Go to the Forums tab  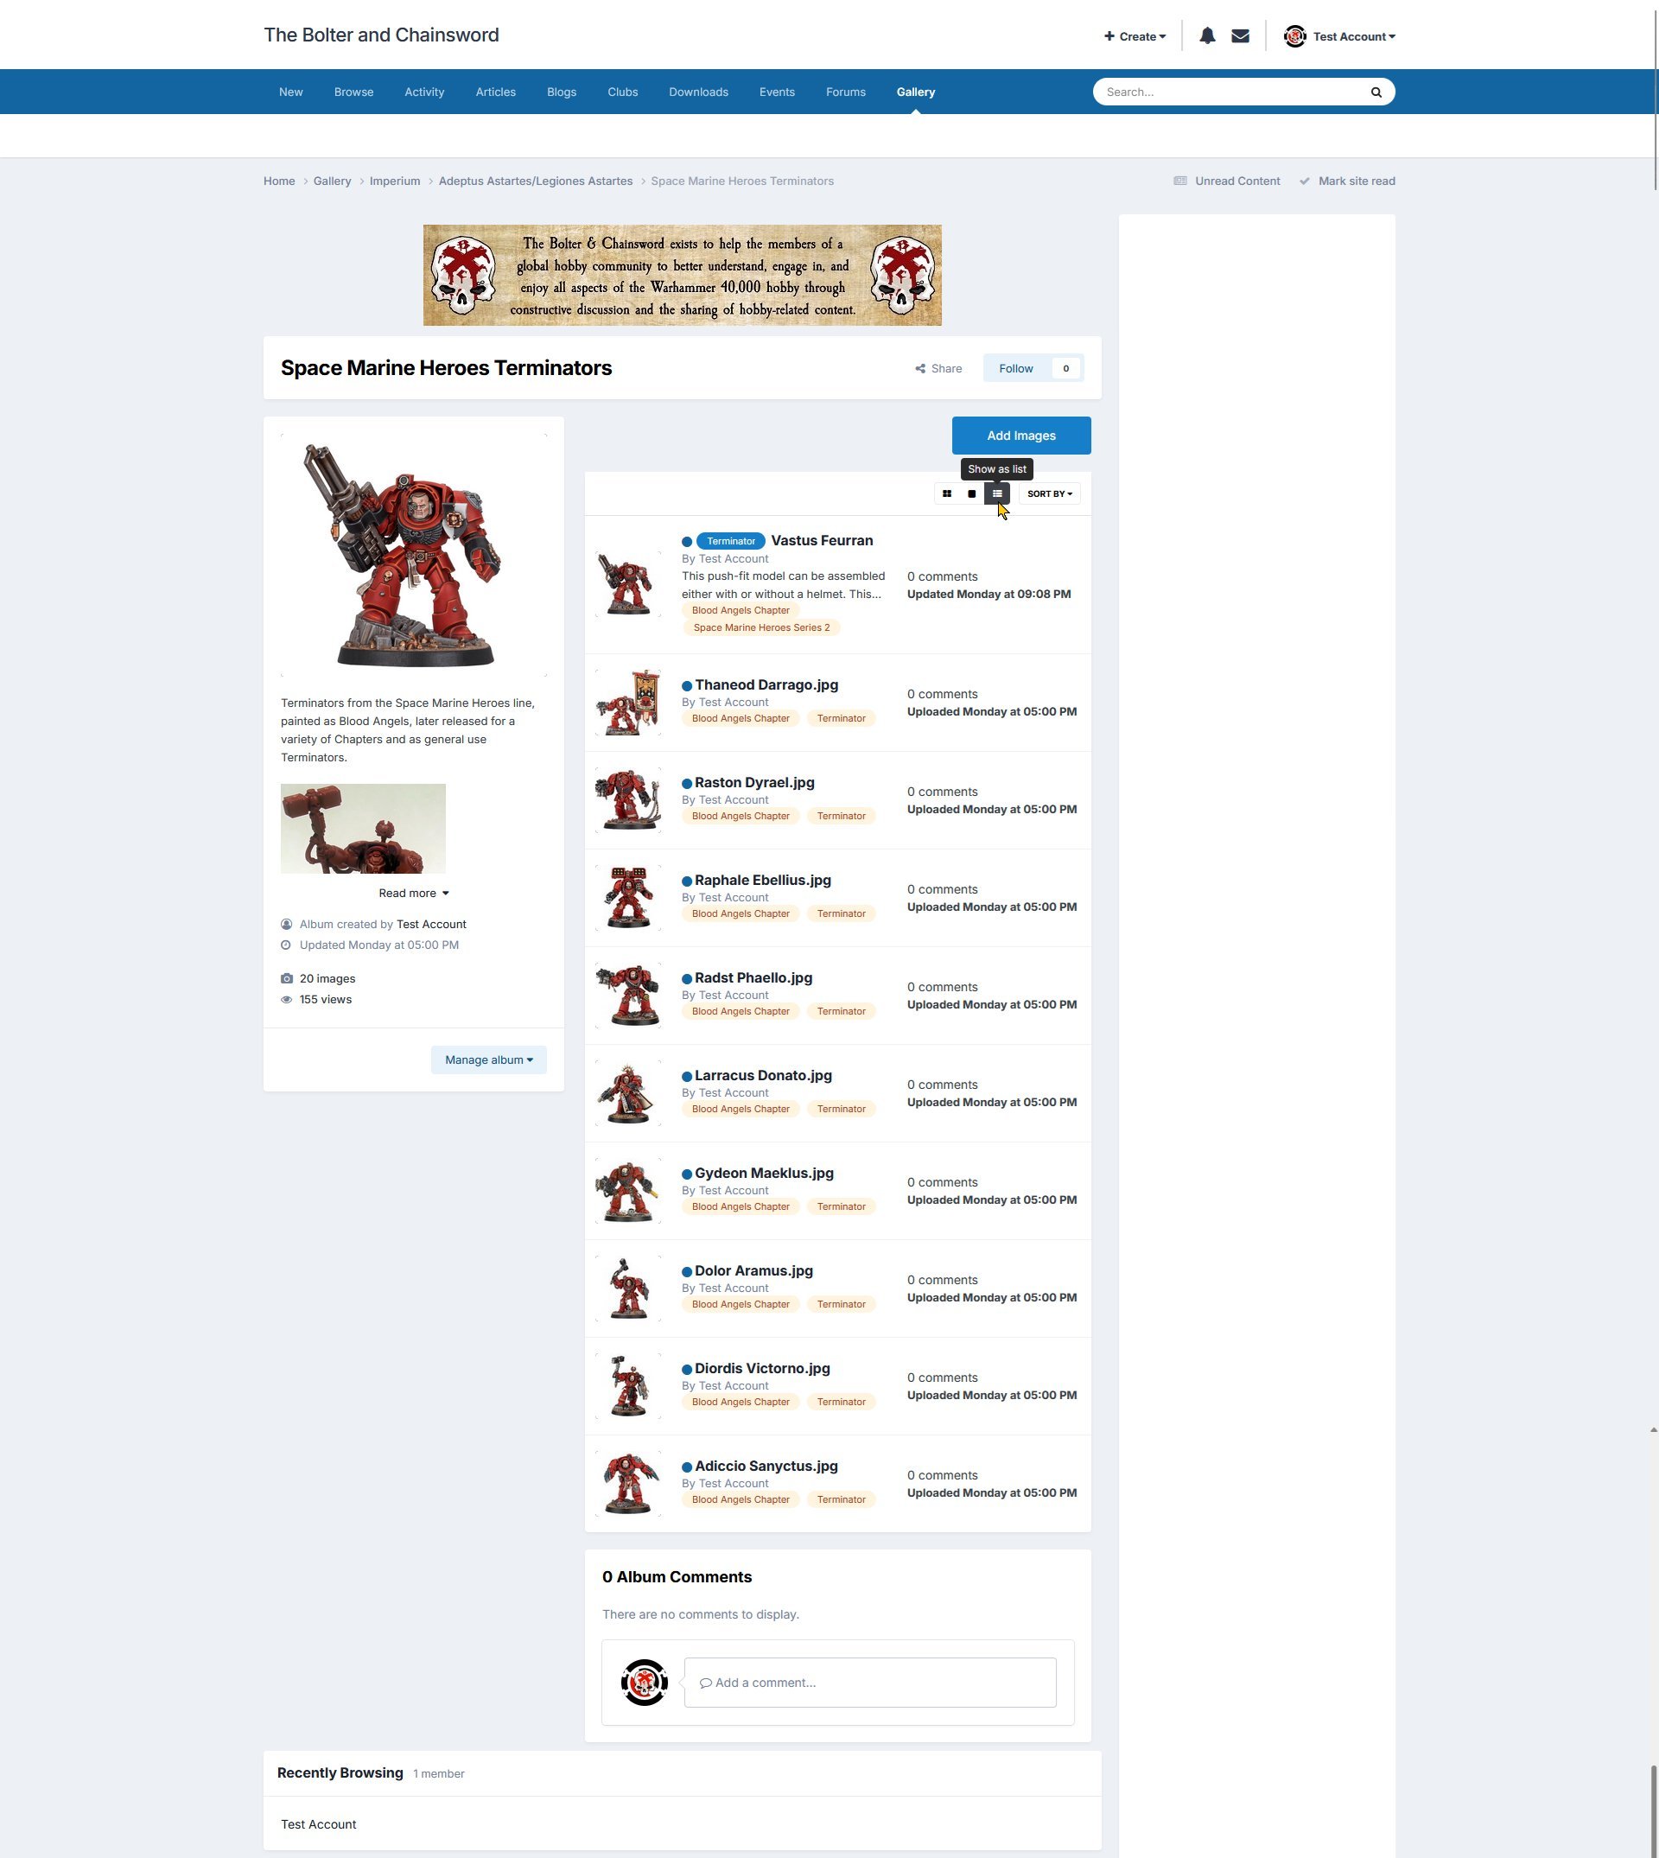pyautogui.click(x=845, y=92)
